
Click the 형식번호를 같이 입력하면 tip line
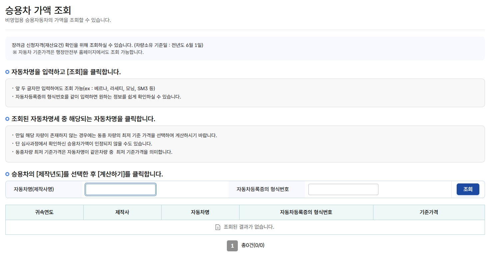(x=98, y=97)
